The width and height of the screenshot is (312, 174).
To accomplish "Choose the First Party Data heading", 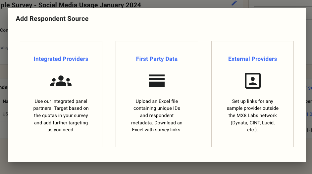I will tap(157, 59).
